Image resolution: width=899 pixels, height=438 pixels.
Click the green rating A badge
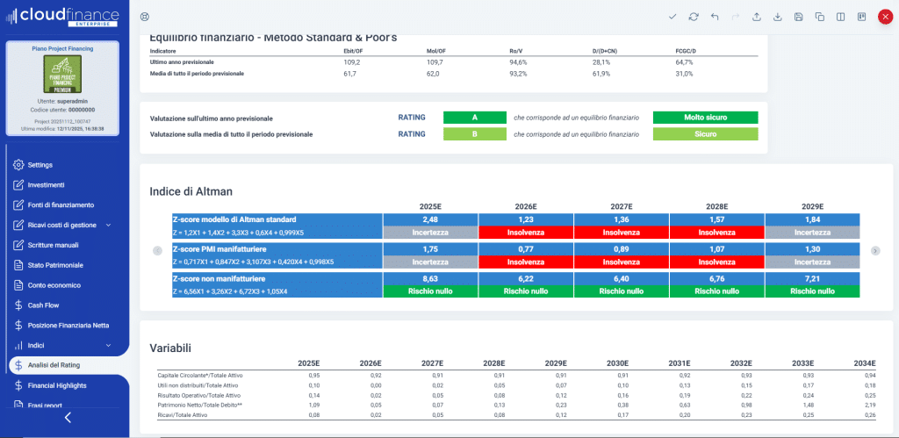point(474,118)
